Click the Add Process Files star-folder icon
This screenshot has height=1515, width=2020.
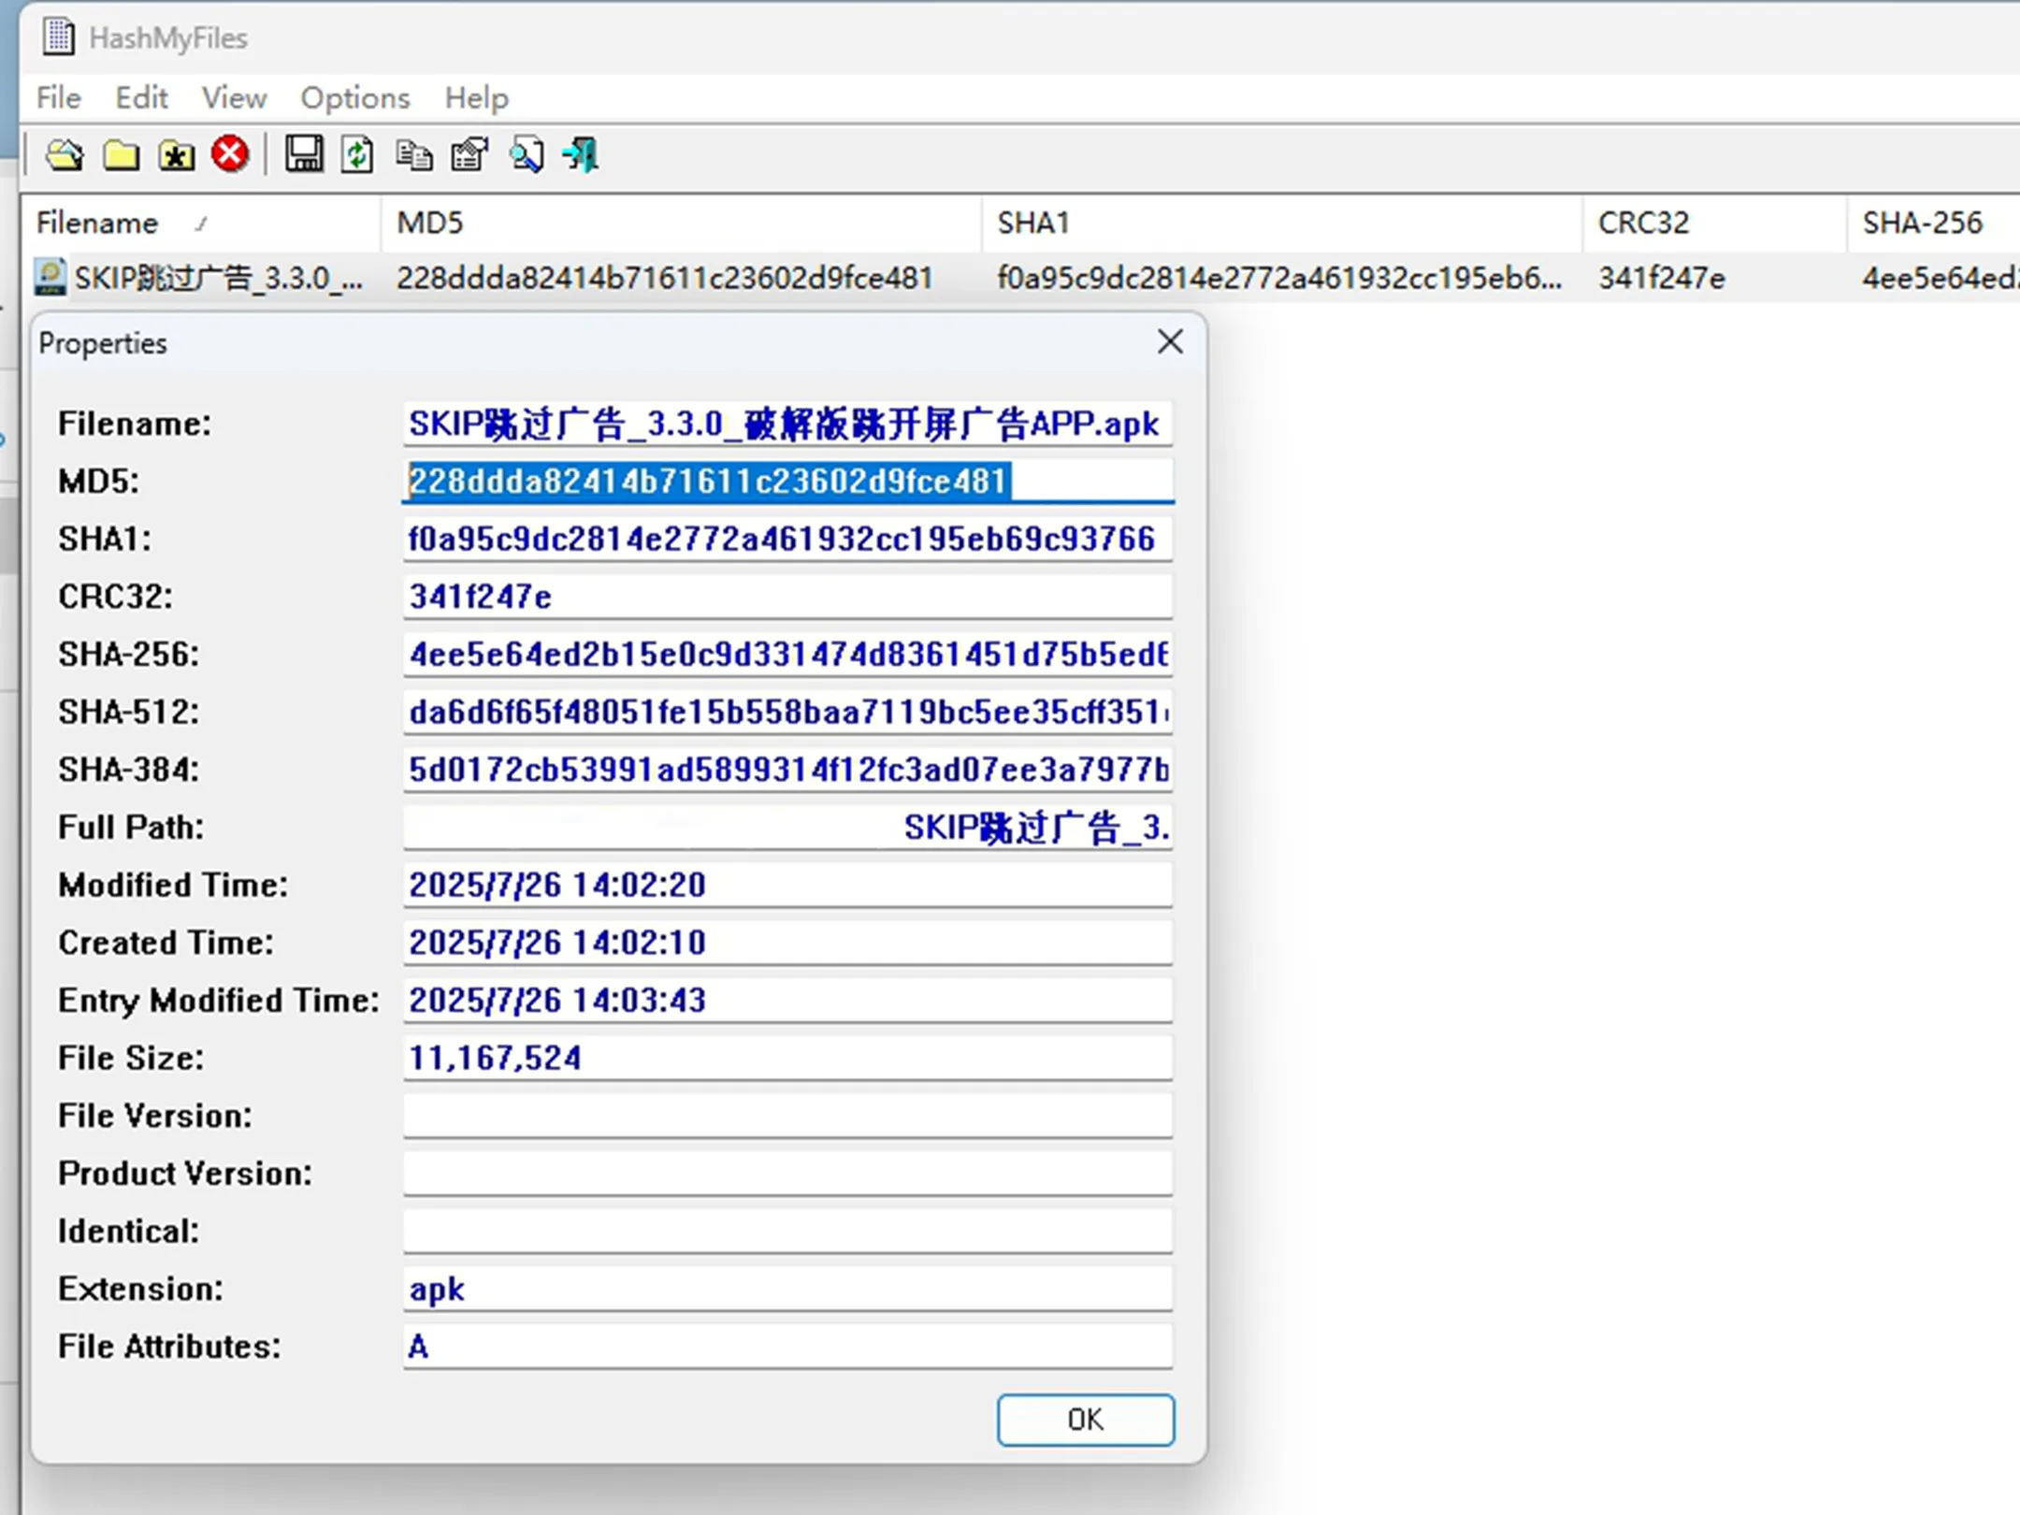click(176, 154)
